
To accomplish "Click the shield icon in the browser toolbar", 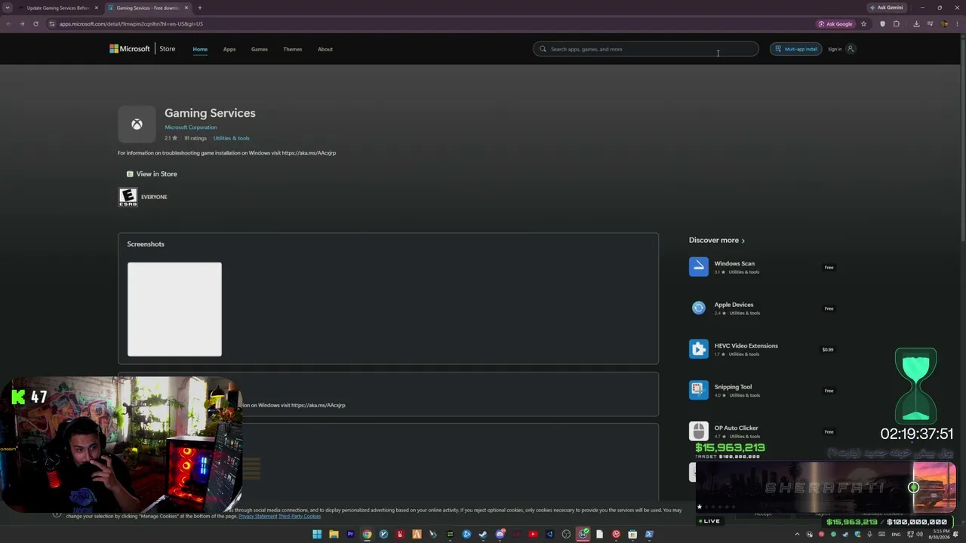I will tap(882, 24).
